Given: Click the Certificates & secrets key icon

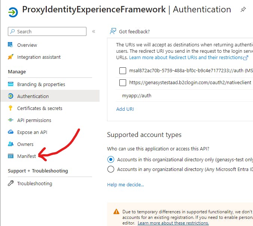Looking at the screenshot, I should point(10,108).
